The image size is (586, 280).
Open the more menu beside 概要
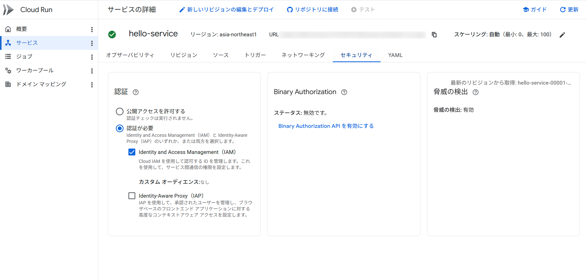click(92, 29)
